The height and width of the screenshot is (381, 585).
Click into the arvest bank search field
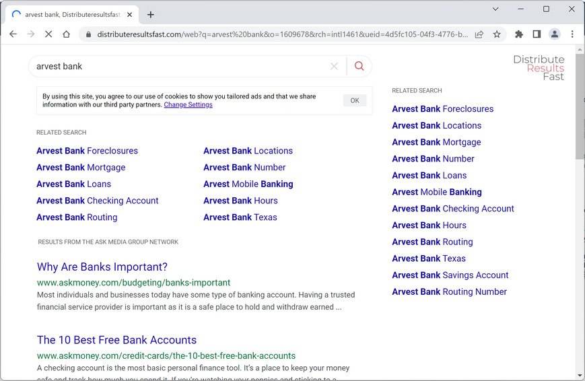tap(182, 66)
